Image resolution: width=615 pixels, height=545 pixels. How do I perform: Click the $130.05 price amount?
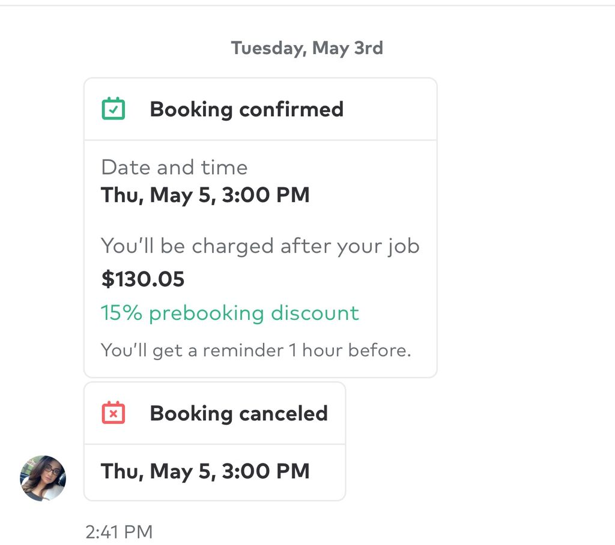[143, 279]
